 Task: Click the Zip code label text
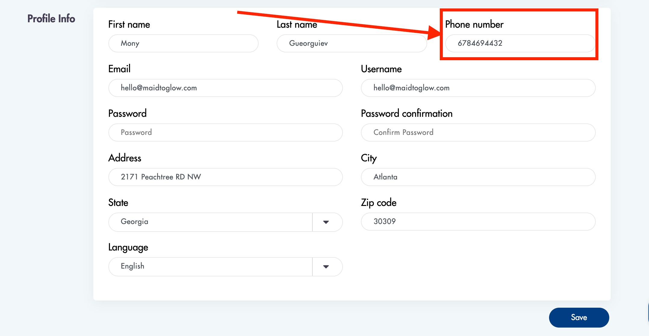pos(378,203)
